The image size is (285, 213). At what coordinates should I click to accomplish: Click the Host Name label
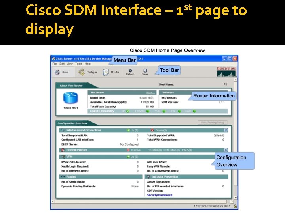coord(167,84)
